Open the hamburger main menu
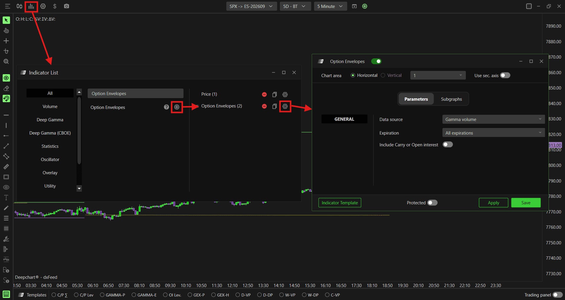The height and width of the screenshot is (300, 565). coord(8,6)
